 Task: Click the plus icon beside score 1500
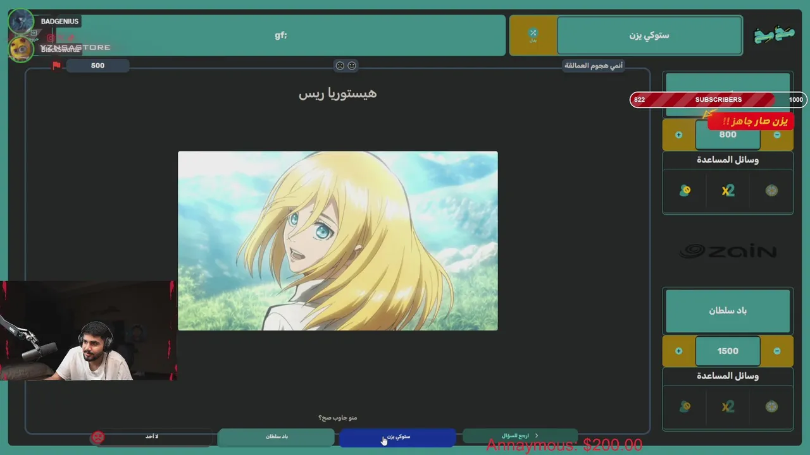[679, 351]
